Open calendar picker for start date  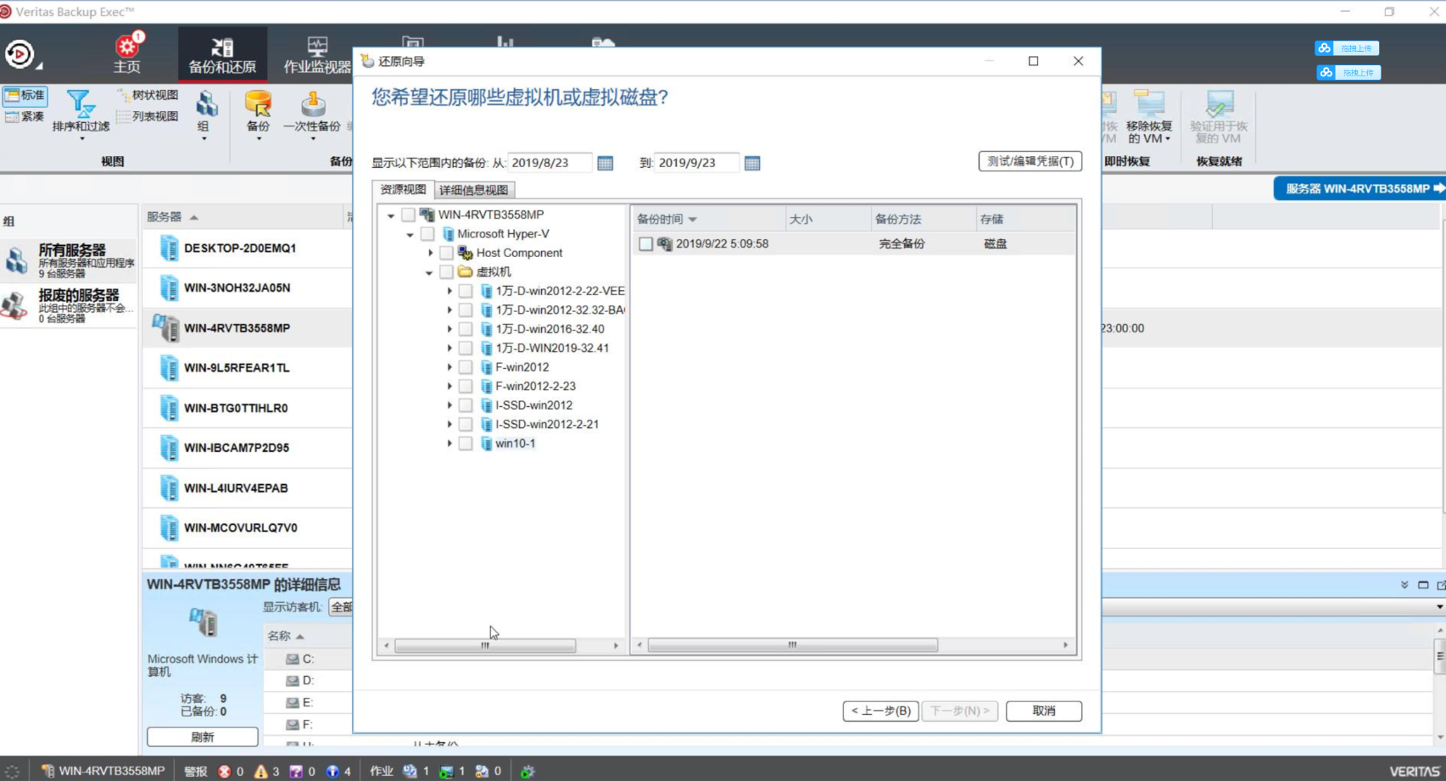coord(605,163)
